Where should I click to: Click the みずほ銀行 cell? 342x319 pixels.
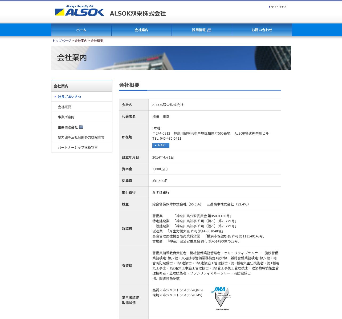(x=215, y=192)
